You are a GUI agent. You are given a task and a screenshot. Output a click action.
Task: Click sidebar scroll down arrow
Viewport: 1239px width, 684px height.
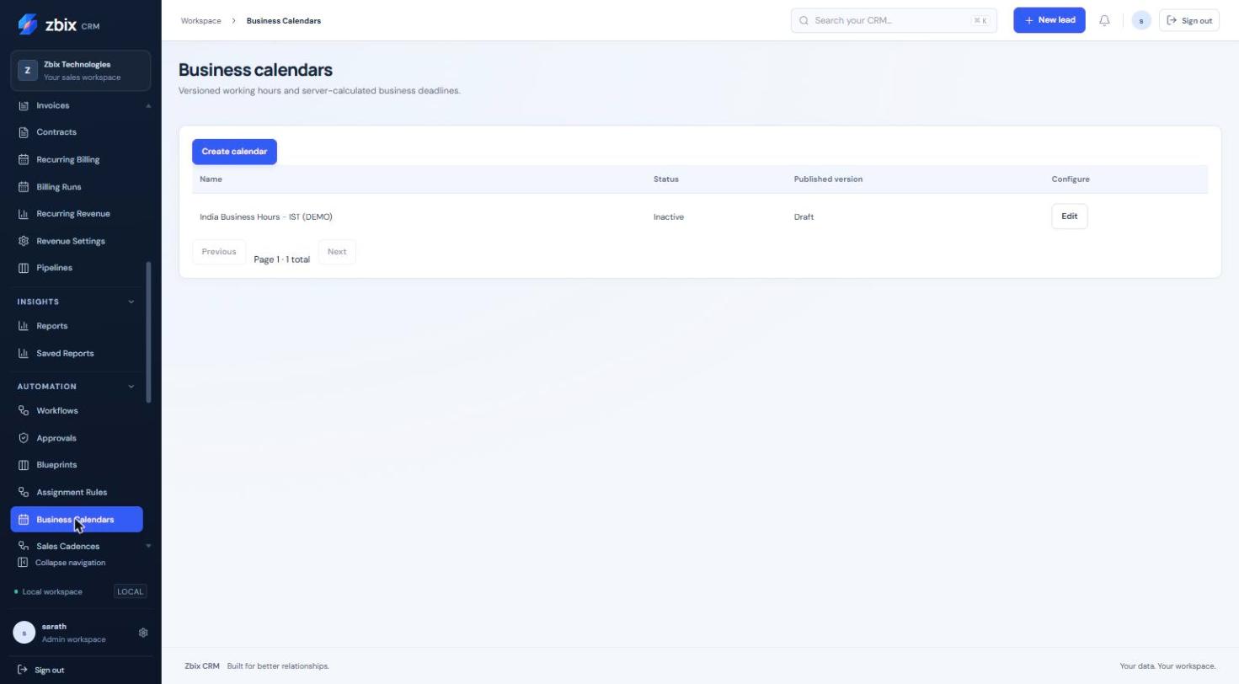pyautogui.click(x=149, y=546)
